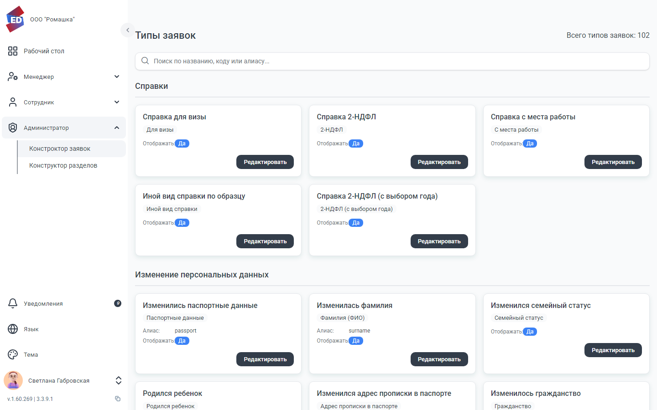Click Да badge on Изменились паспортные данные
657x410 pixels.
[182, 341]
